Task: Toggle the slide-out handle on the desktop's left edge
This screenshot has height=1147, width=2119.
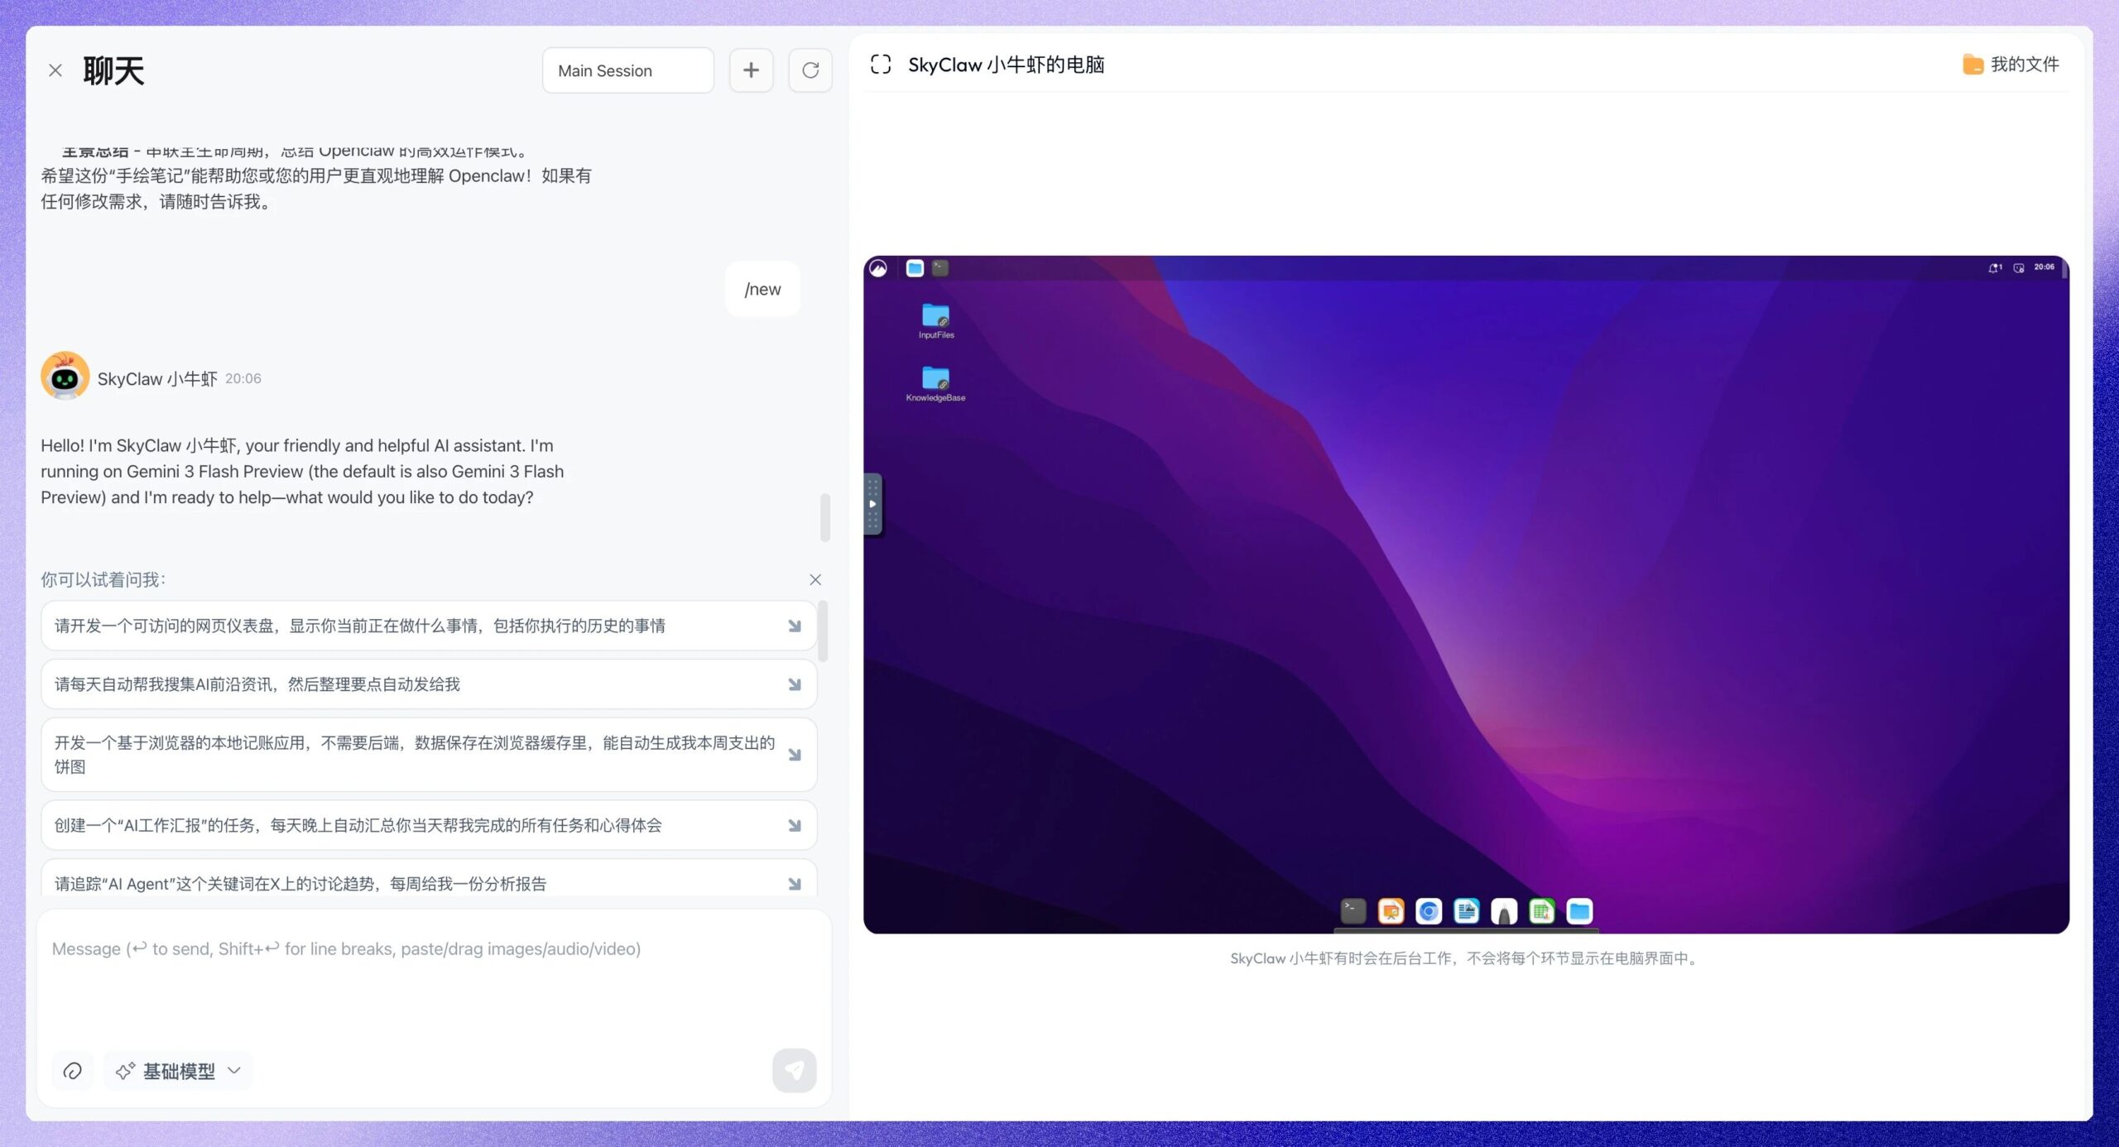Action: [873, 503]
